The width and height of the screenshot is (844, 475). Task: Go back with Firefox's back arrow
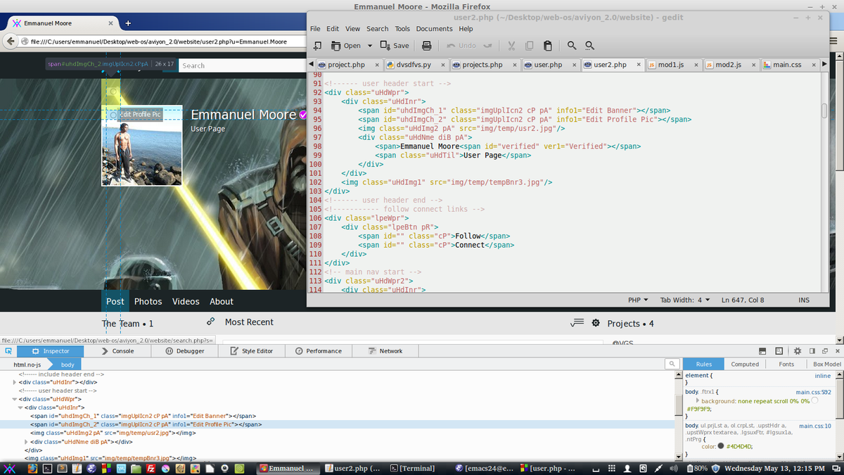point(12,42)
